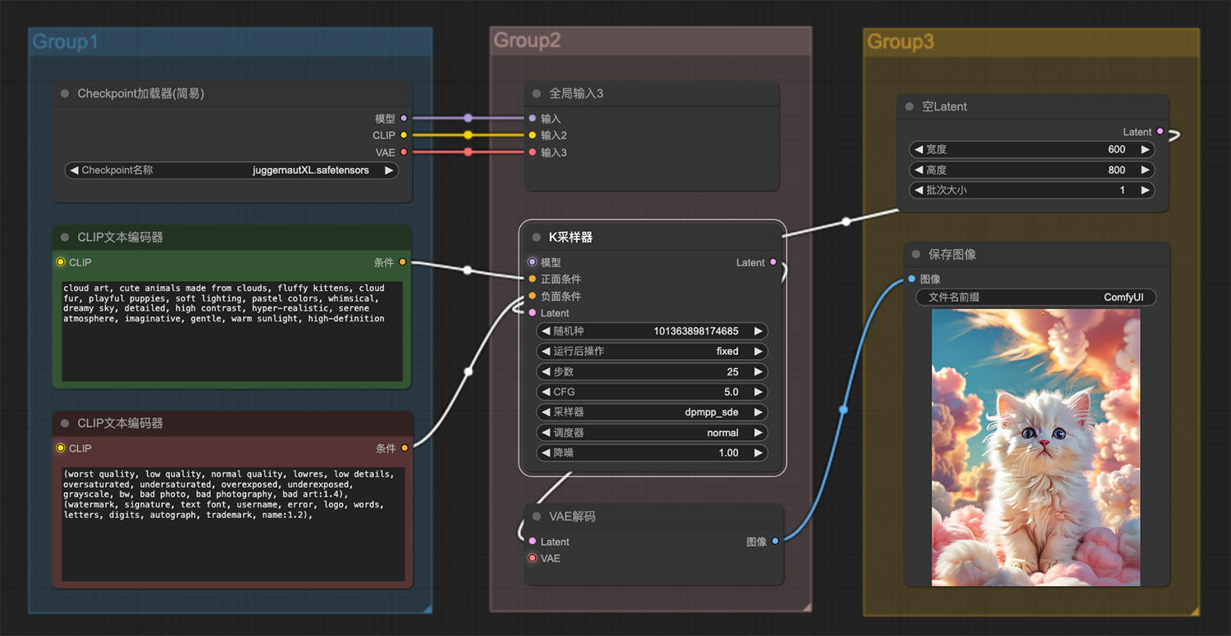This screenshot has height=636, width=1231.
Task: Click the negative prompt text box
Action: 232,524
